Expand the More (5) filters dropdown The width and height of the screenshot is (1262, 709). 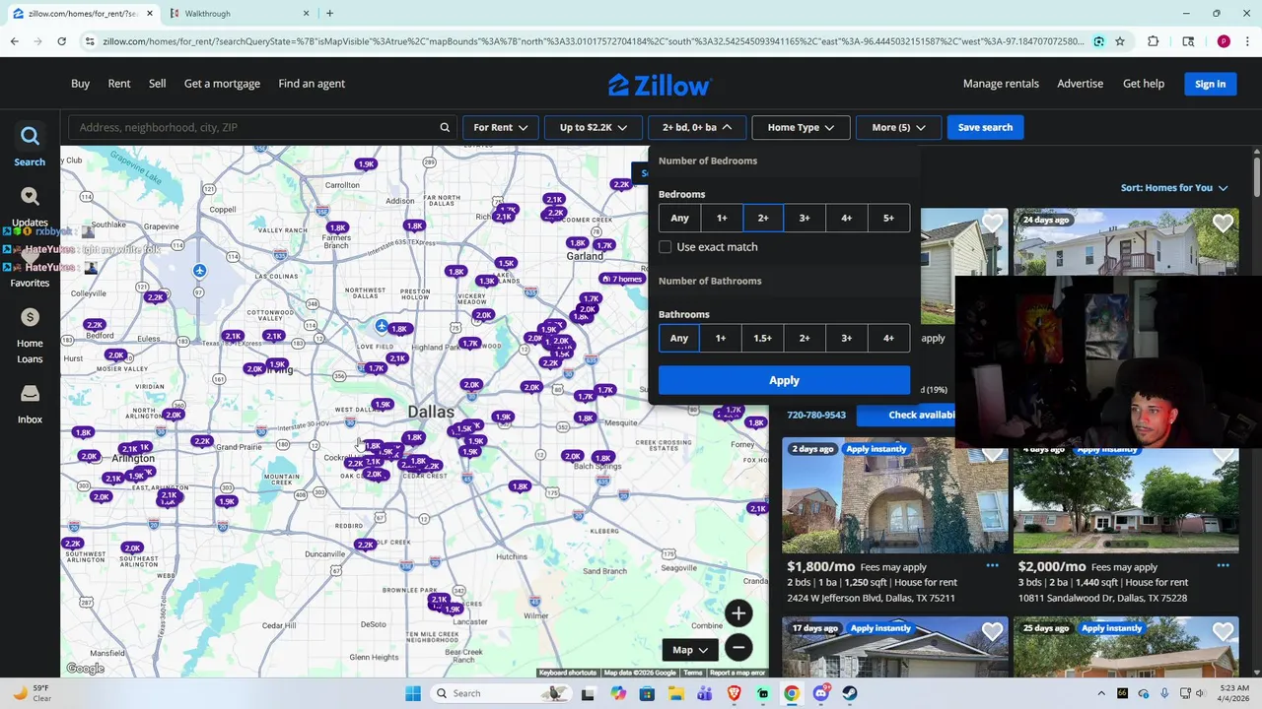[x=898, y=127]
